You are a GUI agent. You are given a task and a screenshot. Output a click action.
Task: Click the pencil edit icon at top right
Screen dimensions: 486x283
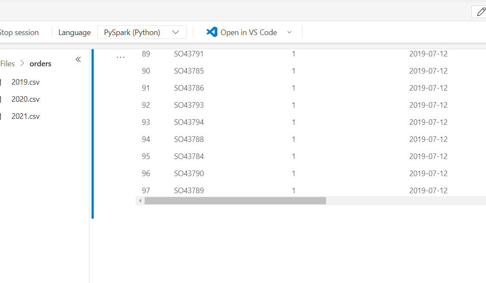[480, 12]
